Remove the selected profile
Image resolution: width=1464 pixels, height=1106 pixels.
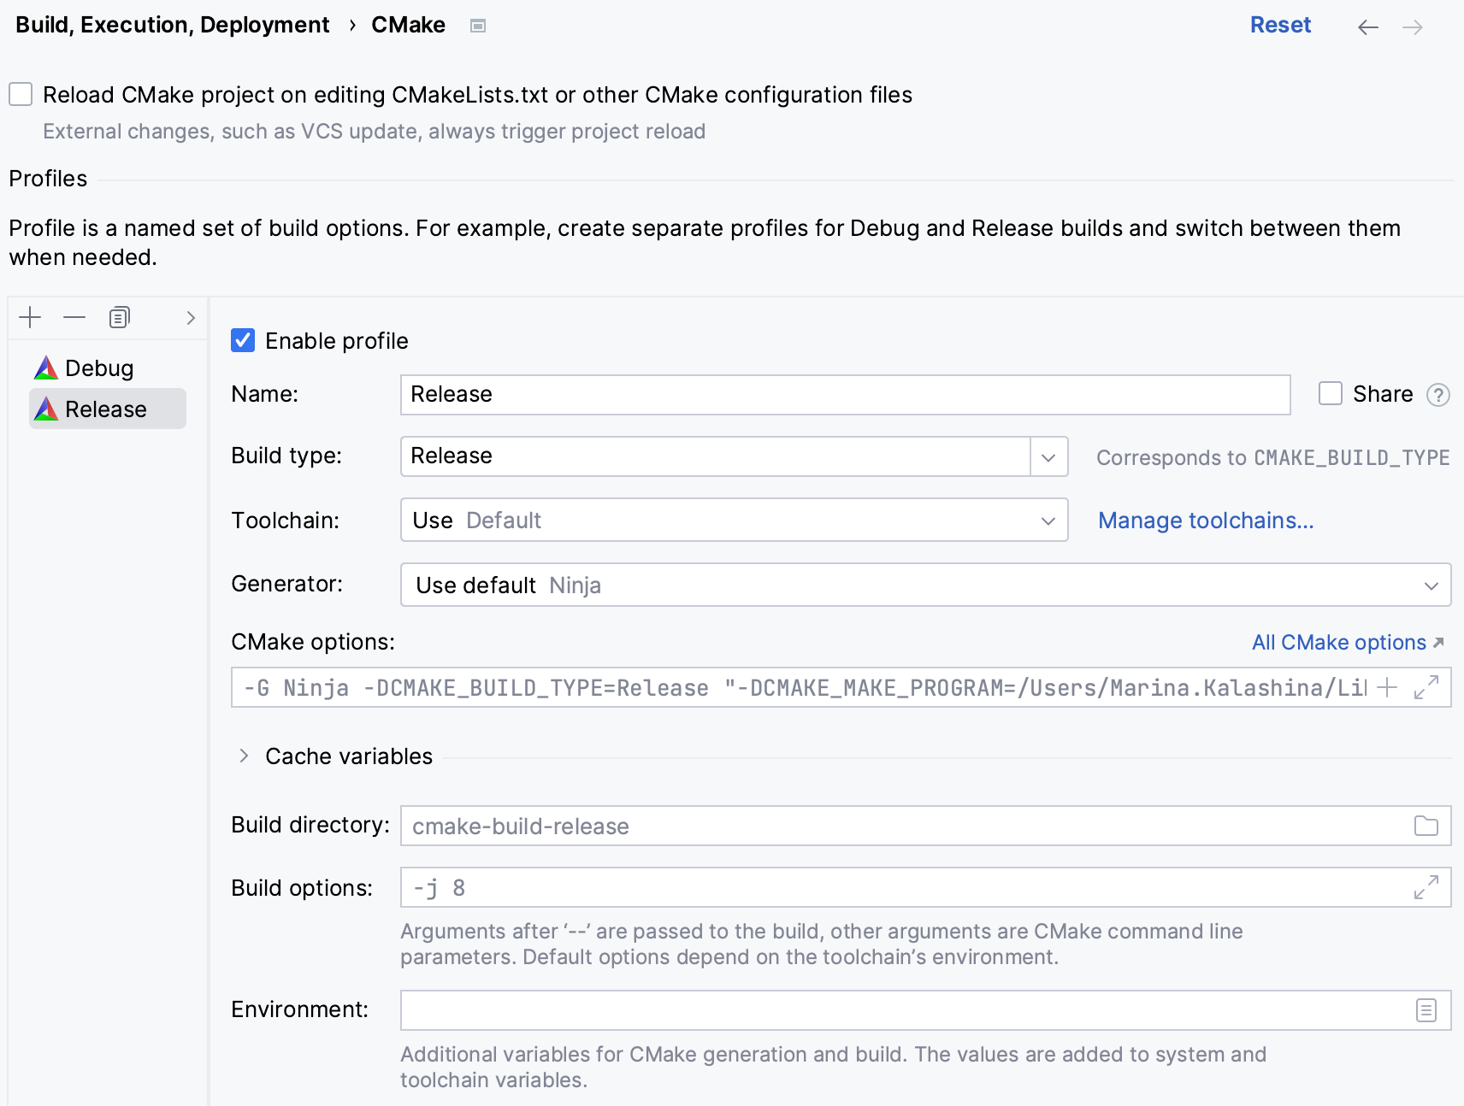[74, 317]
